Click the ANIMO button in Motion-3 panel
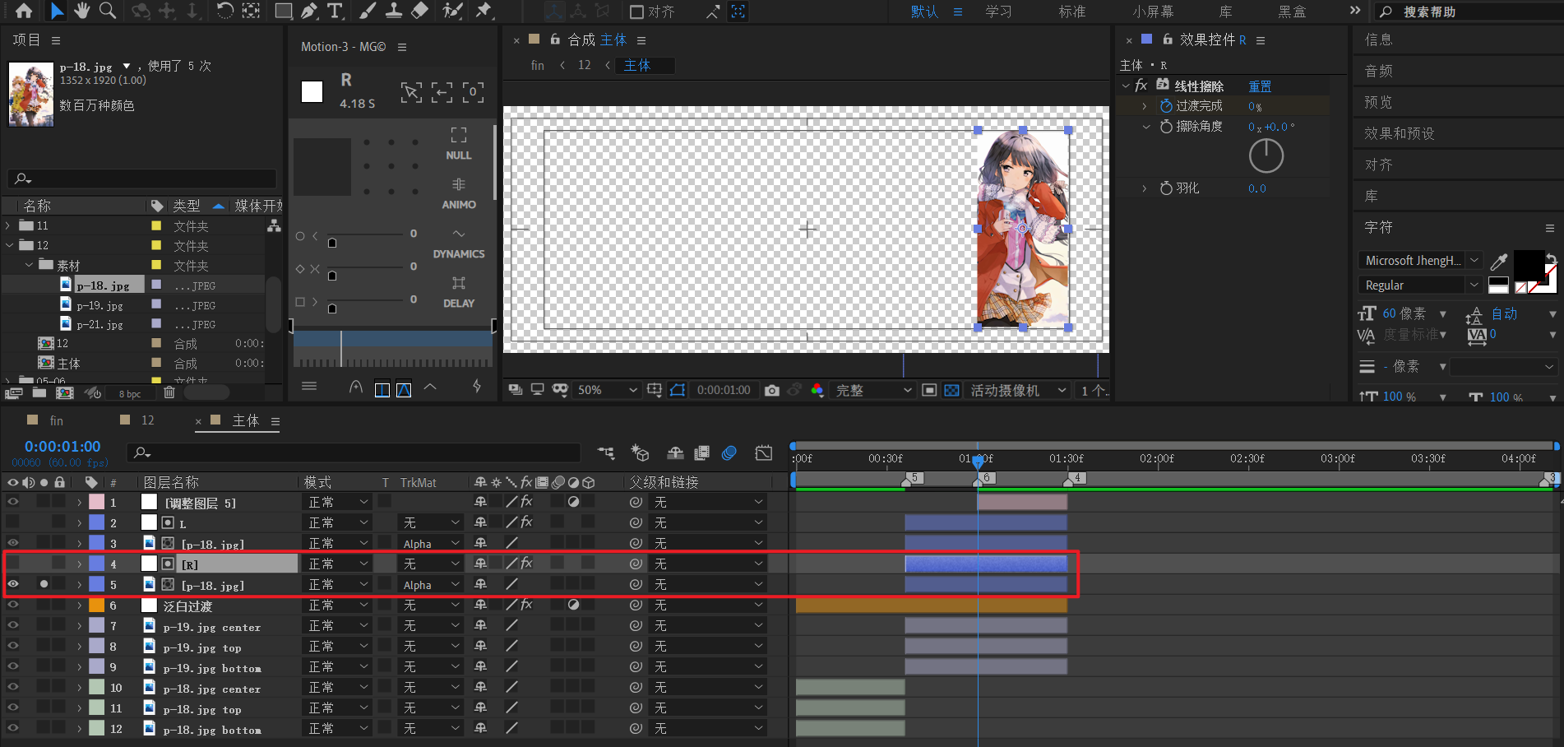 tap(459, 193)
